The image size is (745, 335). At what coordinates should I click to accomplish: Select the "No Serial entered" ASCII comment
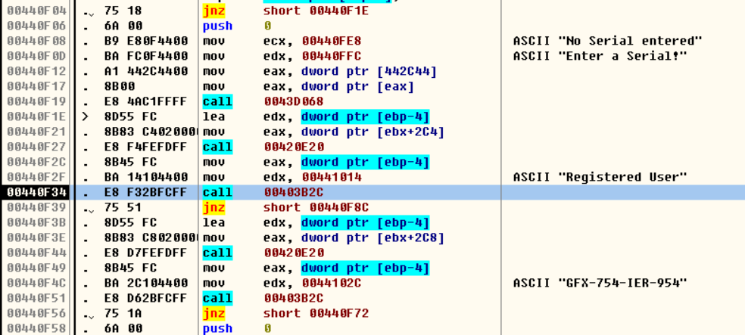point(607,41)
